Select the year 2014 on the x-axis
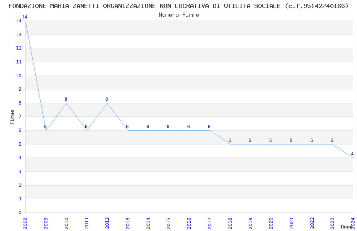This screenshot has height=231, width=357. [148, 223]
